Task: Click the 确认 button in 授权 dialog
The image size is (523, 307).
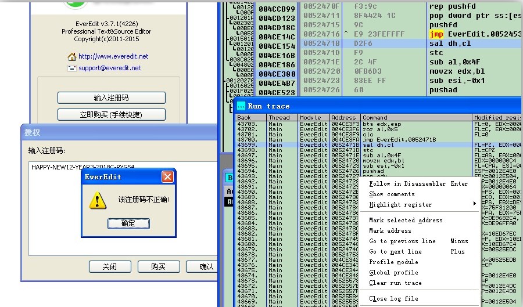Action: (202, 267)
